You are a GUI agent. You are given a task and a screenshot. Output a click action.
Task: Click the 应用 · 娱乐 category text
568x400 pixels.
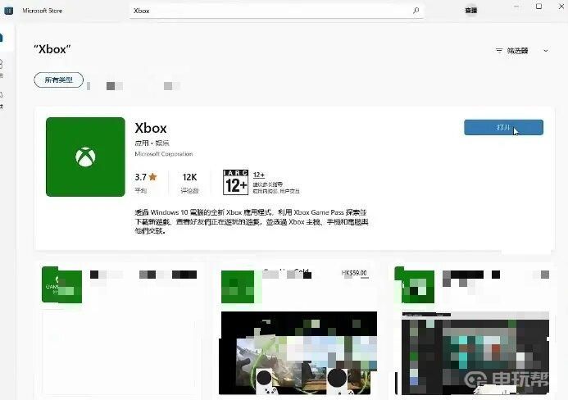152,143
